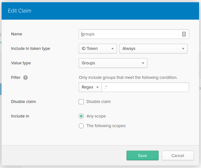Select the Any scope radio button
Image resolution: width=201 pixels, height=168 pixels.
coord(81,116)
